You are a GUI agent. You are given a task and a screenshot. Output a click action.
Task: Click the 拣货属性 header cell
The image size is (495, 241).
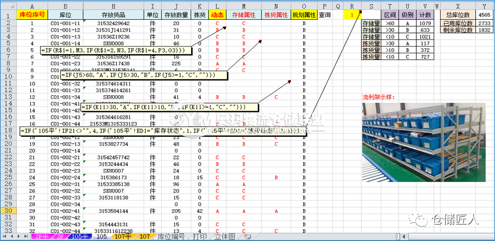tap(276, 15)
